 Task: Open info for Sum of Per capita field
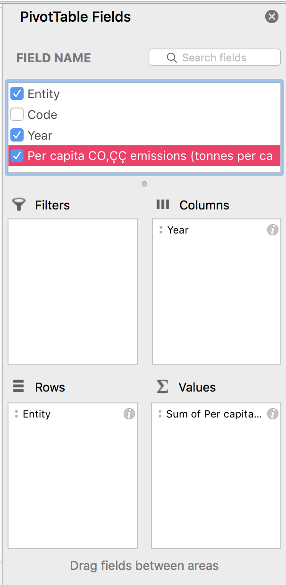click(x=272, y=414)
